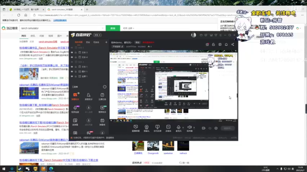Viewport: 307px width, 172px height.
Task: Toggle visibility of 文本 3 layer
Action: click(x=72, y=52)
